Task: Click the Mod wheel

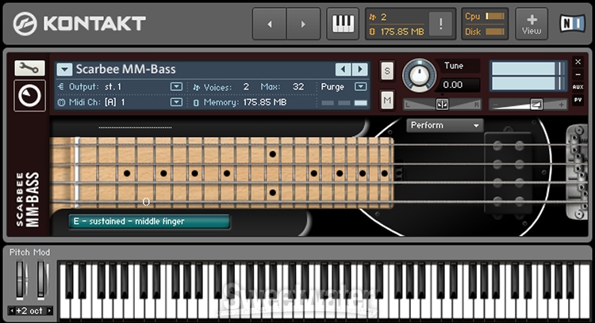Action: click(x=43, y=280)
